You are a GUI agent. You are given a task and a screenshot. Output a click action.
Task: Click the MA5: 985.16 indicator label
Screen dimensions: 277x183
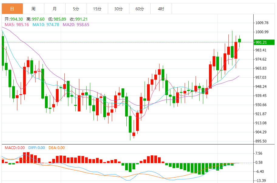tap(17, 25)
